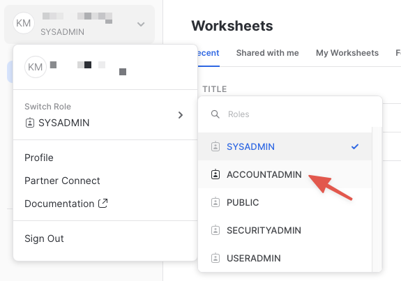Click the PUBLIC role badge icon
This screenshot has height=281, width=401.
coord(215,202)
